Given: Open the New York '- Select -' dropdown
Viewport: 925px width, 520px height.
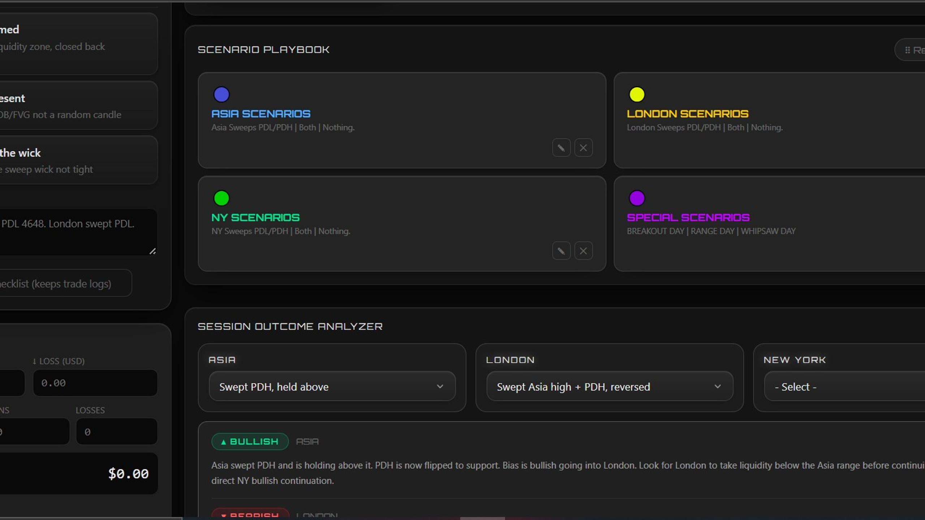Looking at the screenshot, I should coord(845,386).
